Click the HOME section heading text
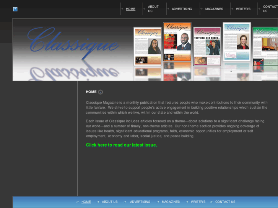The height and width of the screenshot is (208, 278). (91, 92)
